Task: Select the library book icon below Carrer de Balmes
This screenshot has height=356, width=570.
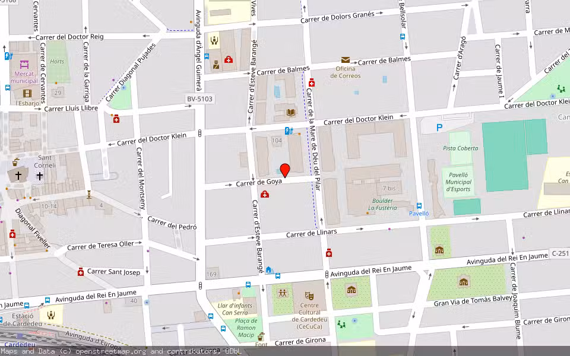Action: coord(290,112)
